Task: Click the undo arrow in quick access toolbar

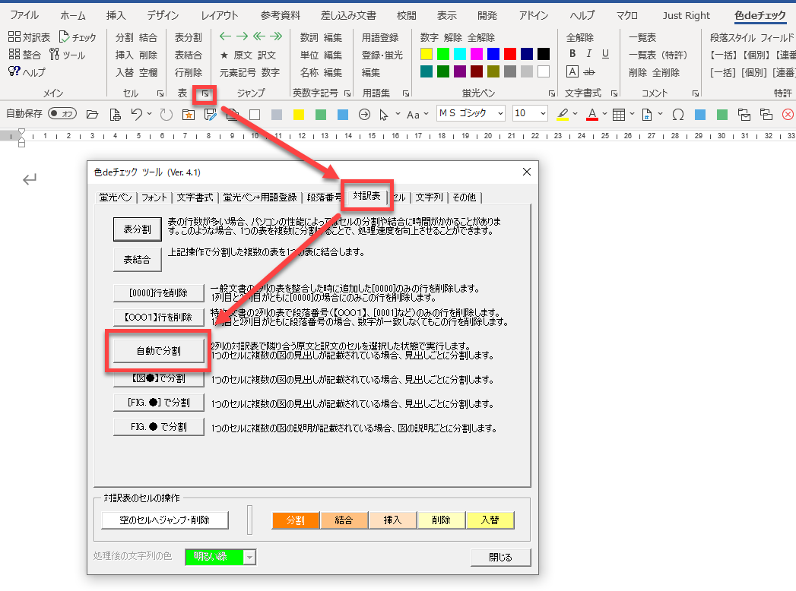Action: point(136,114)
